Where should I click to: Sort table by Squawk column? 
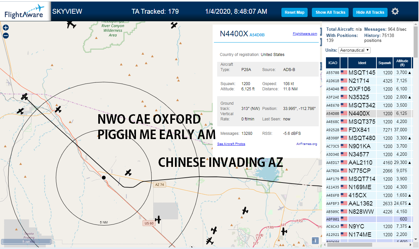pos(385,62)
